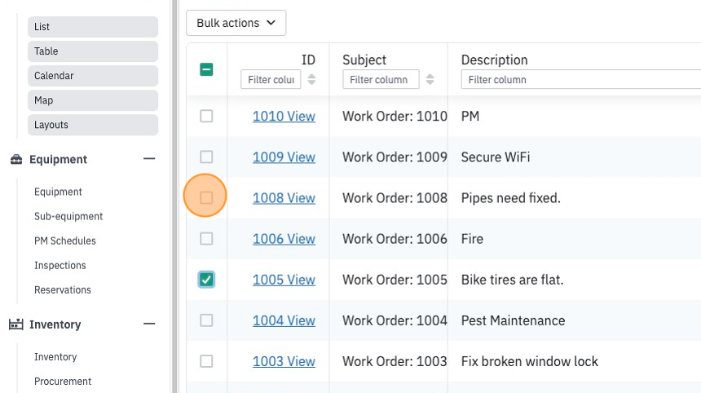Viewport: 701px width, 393px height.
Task: Sort by ID using the sort arrows
Action: pos(311,80)
